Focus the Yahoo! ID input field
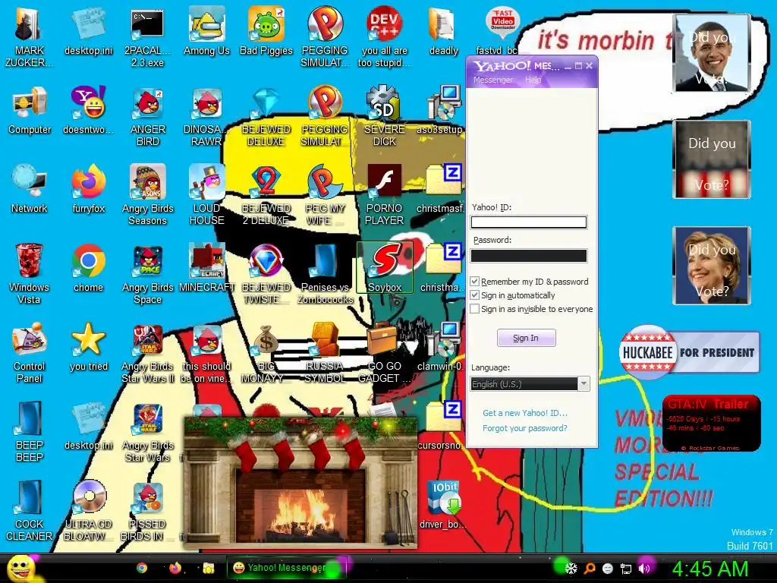The width and height of the screenshot is (777, 583). click(x=529, y=222)
